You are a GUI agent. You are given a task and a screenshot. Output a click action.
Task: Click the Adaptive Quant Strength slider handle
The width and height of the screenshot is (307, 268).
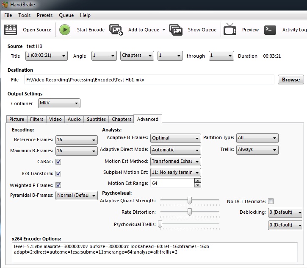click(190, 201)
